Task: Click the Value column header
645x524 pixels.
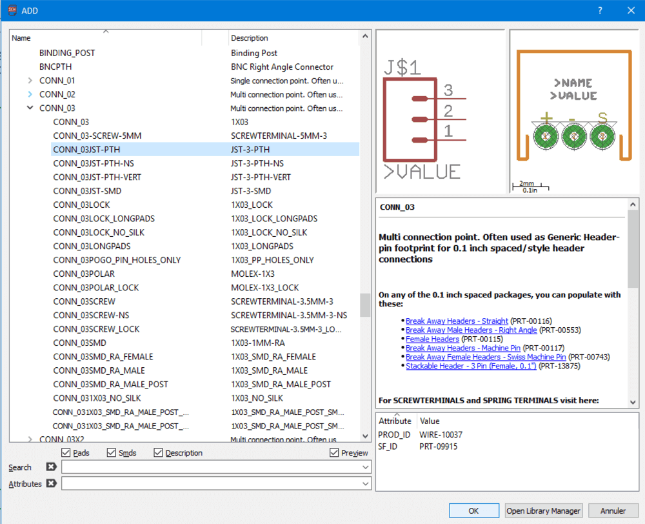Action: [x=430, y=421]
